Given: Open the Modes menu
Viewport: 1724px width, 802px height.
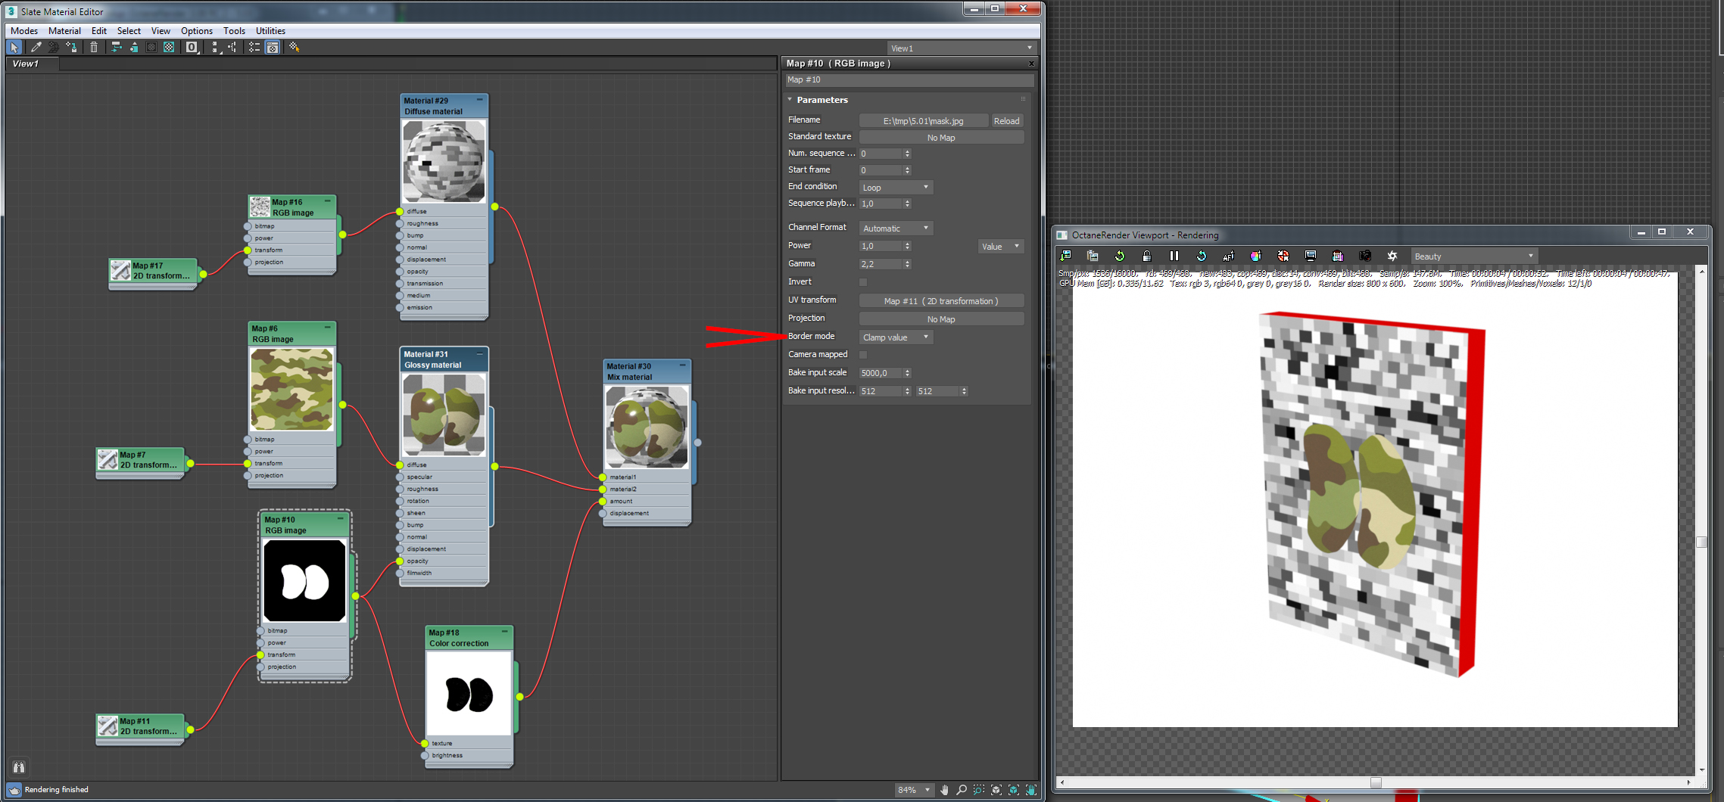Looking at the screenshot, I should tap(24, 31).
